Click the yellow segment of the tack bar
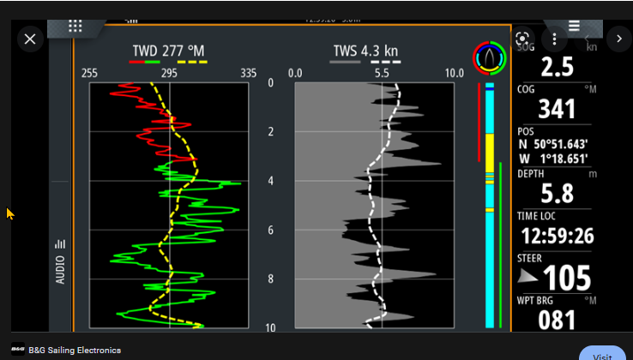Viewport: 633px width, 360px height. pyautogui.click(x=489, y=153)
